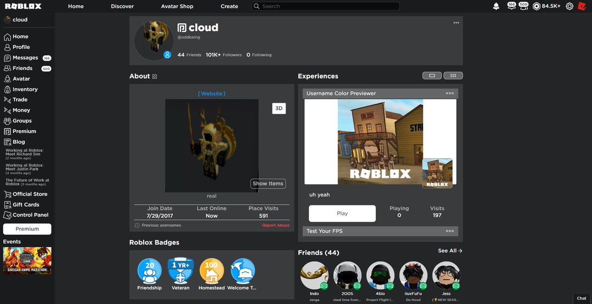The height and width of the screenshot is (304, 592).
Task: Open friend Indo's avatar
Action: [x=314, y=275]
